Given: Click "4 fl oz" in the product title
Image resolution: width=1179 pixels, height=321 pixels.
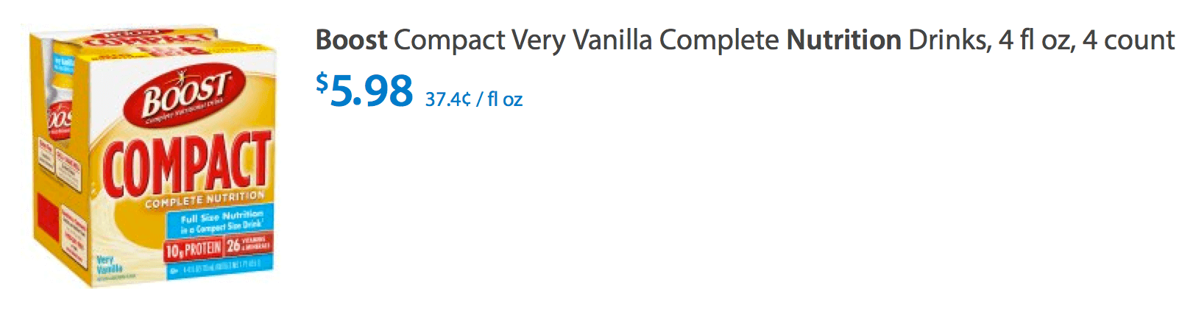Looking at the screenshot, I should (1035, 40).
